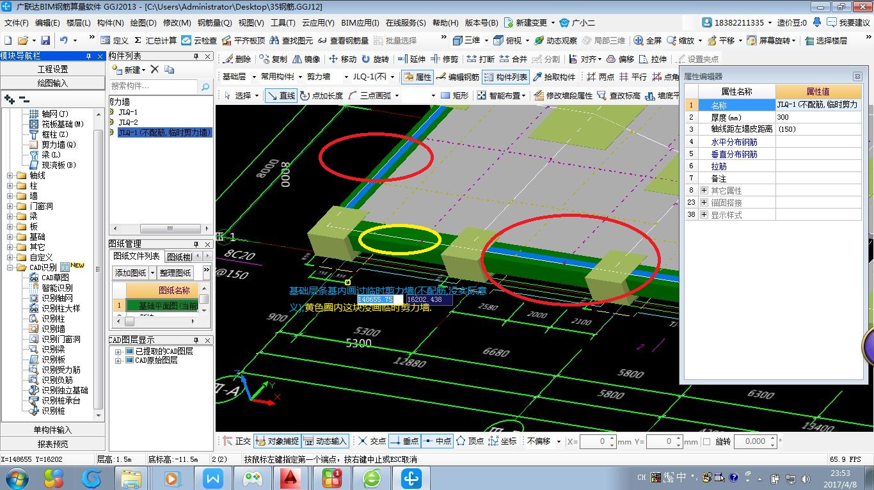
Task: Click 查看钢筋量 view rebar quantity
Action: (x=343, y=40)
